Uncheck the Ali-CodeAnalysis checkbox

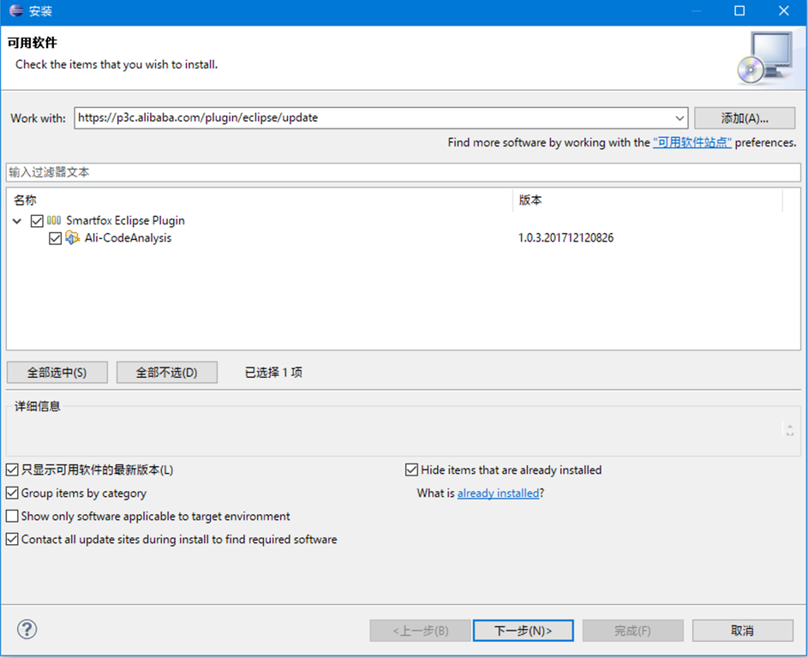click(55, 238)
